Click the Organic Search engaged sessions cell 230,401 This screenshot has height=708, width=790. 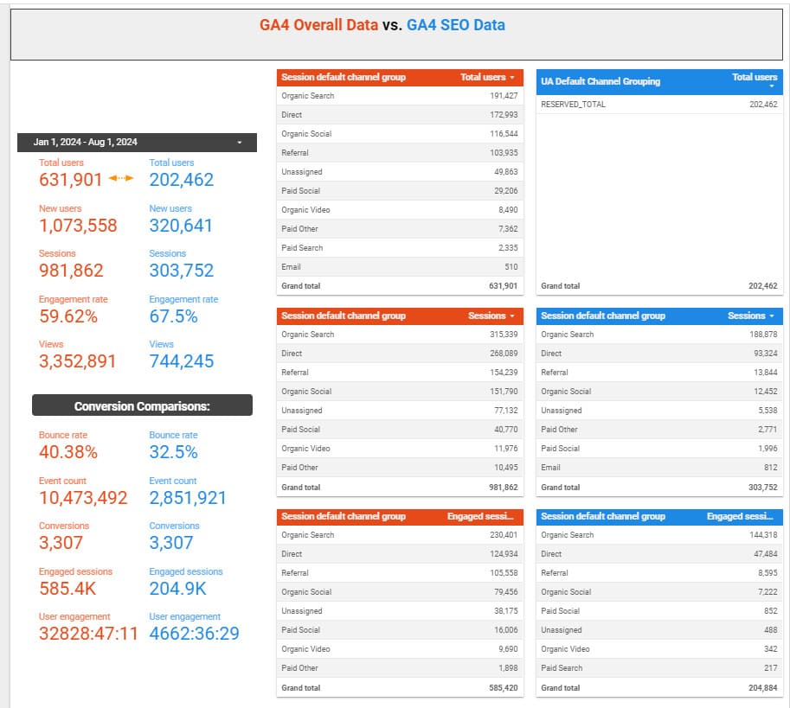pos(504,535)
